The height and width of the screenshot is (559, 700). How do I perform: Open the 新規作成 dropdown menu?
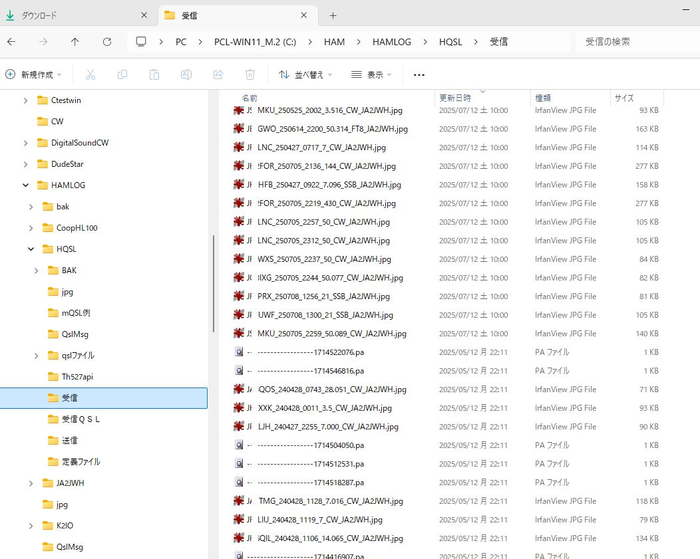coord(33,75)
